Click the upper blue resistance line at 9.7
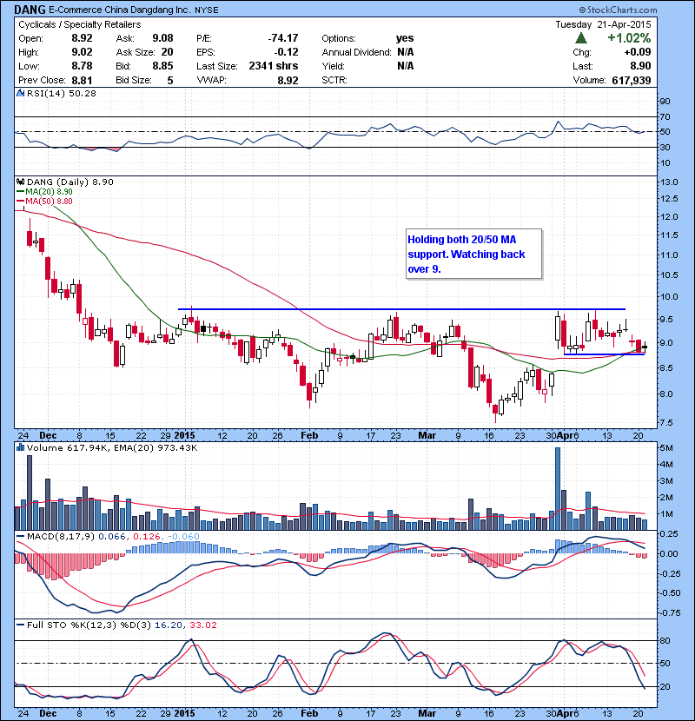695x721 pixels. (x=401, y=309)
